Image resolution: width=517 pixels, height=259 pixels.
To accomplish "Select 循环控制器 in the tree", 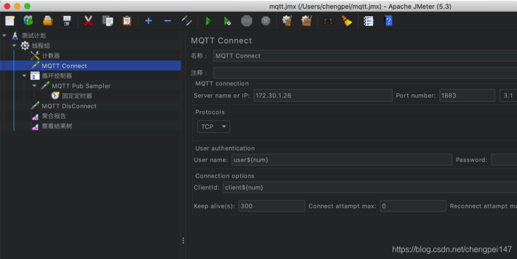I will (57, 76).
